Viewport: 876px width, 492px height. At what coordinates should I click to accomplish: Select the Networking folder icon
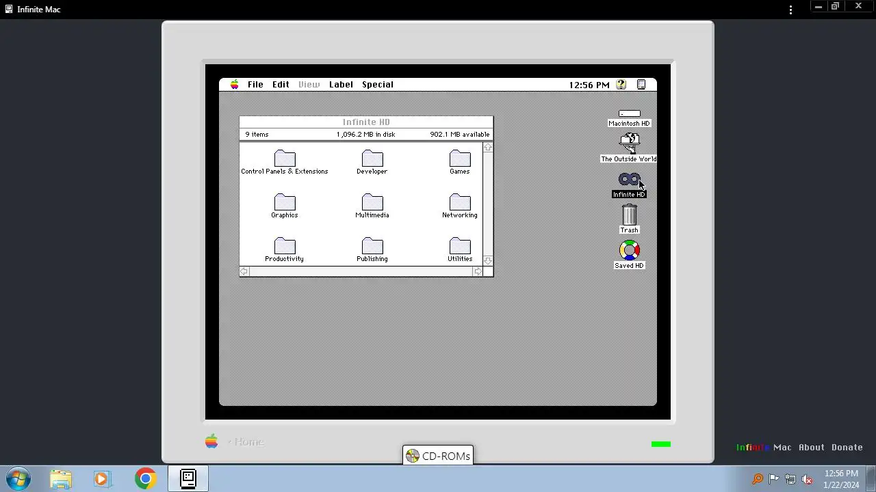(460, 202)
